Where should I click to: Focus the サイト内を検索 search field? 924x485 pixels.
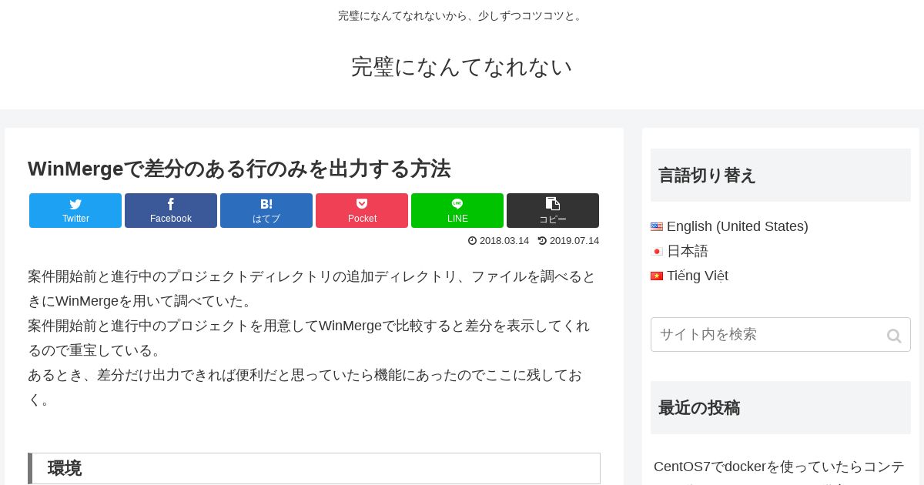(781, 335)
